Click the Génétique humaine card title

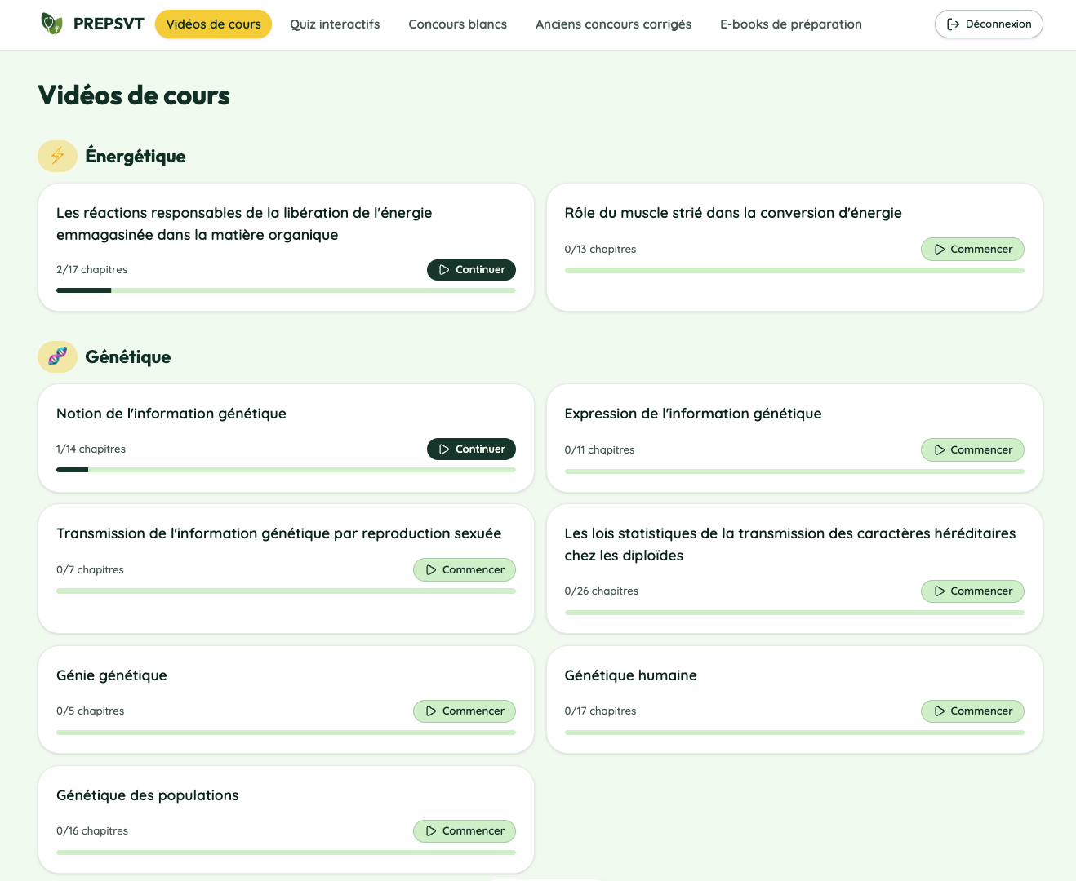630,675
